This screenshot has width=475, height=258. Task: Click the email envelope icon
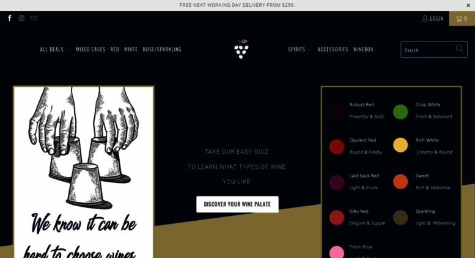click(x=34, y=18)
